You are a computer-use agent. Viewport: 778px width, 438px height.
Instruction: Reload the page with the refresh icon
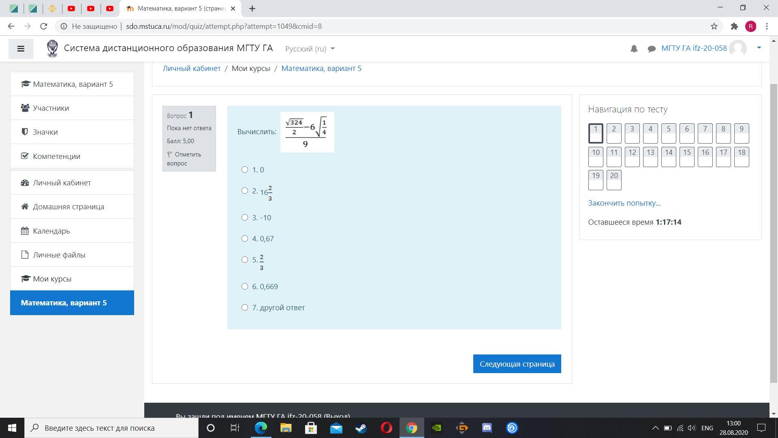(44, 26)
